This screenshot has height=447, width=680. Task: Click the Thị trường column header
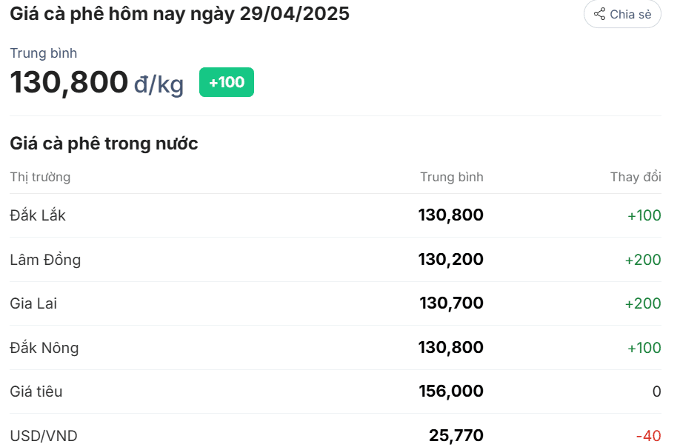40,177
